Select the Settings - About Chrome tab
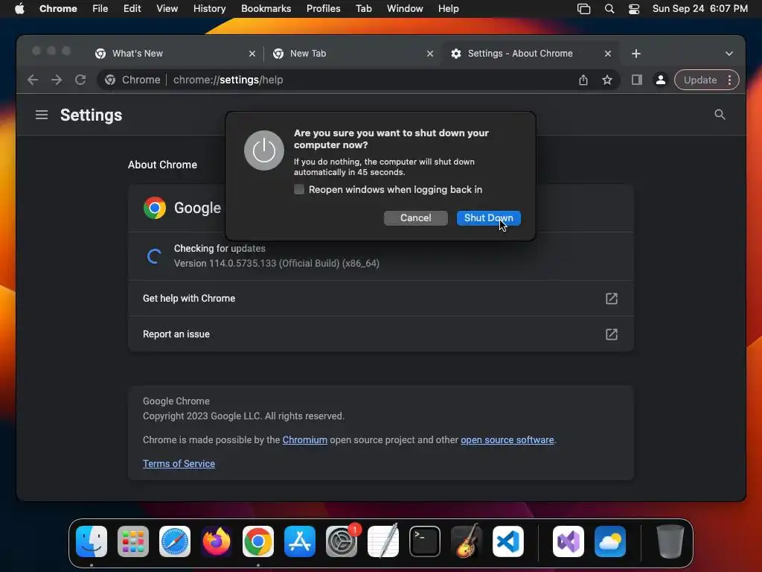This screenshot has width=762, height=572. tap(530, 54)
